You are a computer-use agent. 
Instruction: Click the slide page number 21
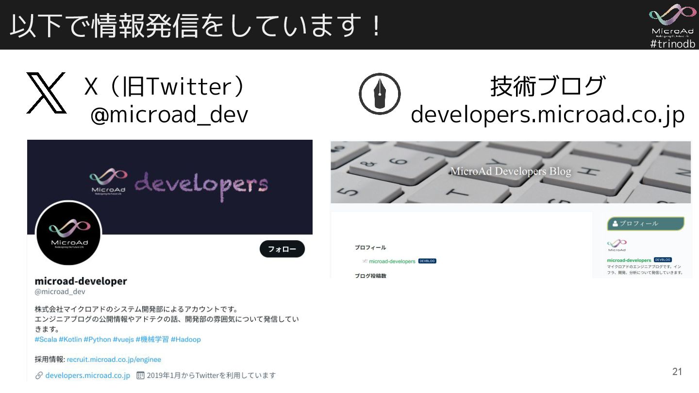(x=677, y=372)
